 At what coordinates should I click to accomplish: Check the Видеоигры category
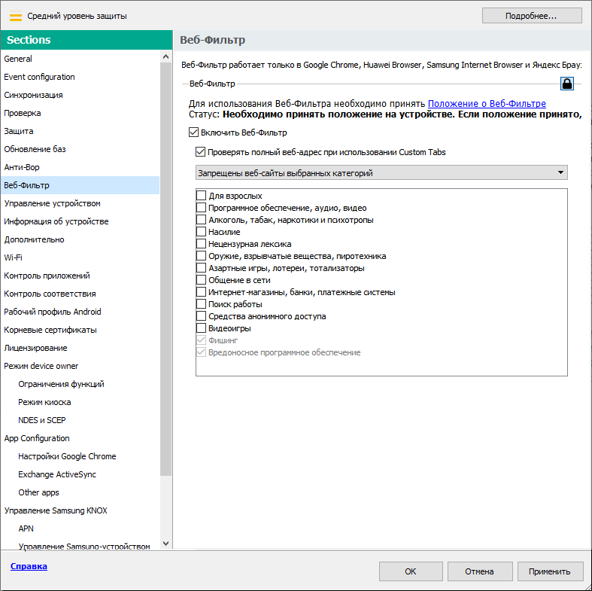201,328
